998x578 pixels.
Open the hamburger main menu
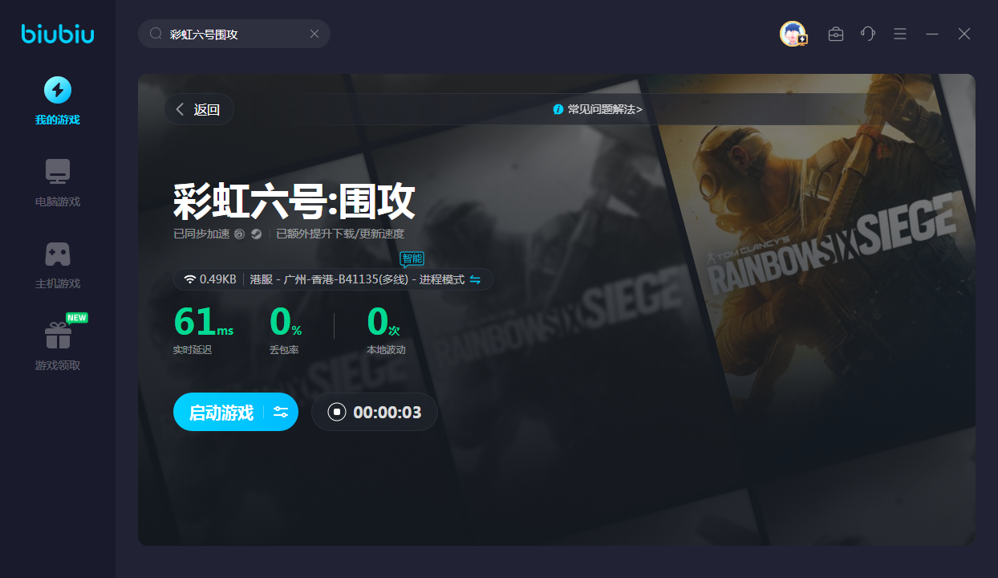tap(900, 34)
